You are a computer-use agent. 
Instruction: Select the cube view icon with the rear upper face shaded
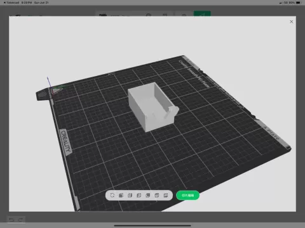(x=147, y=195)
